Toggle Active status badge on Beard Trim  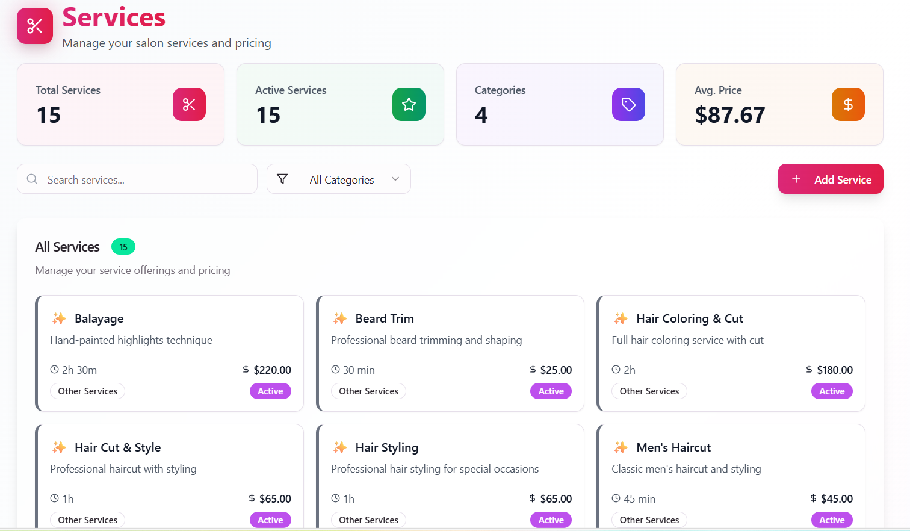coord(551,391)
